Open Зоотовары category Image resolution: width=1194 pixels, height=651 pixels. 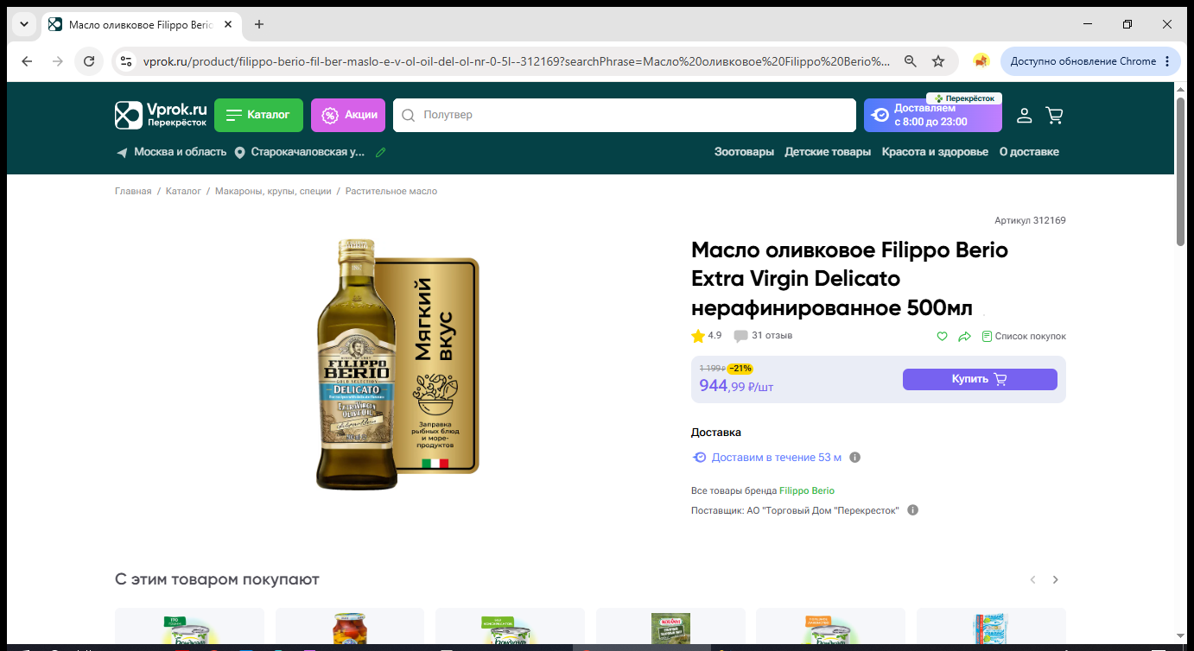click(x=744, y=152)
